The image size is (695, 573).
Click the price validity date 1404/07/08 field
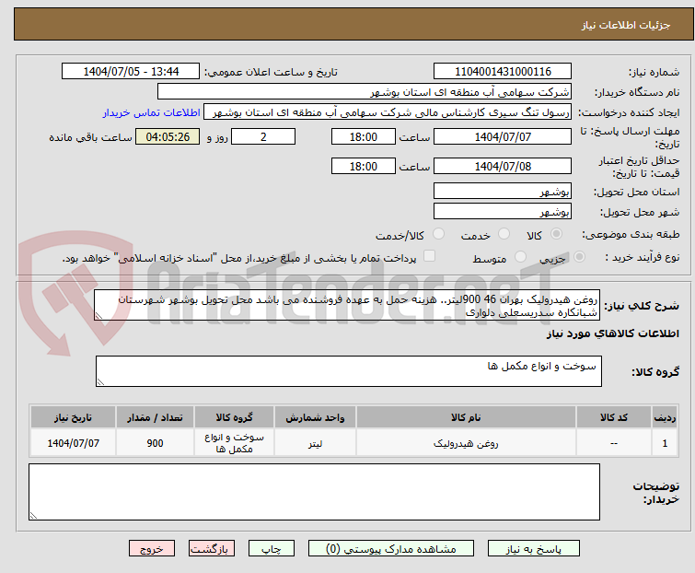pyautogui.click(x=503, y=167)
